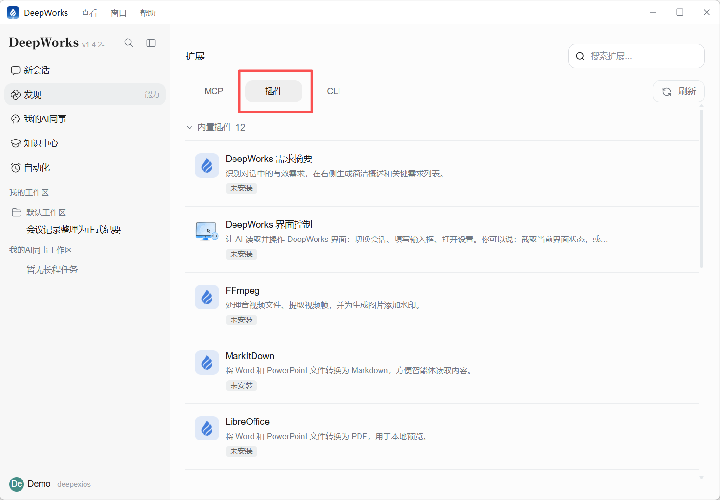The height and width of the screenshot is (500, 720).
Task: Click the 我的AI同事 head icon
Action: (x=16, y=119)
